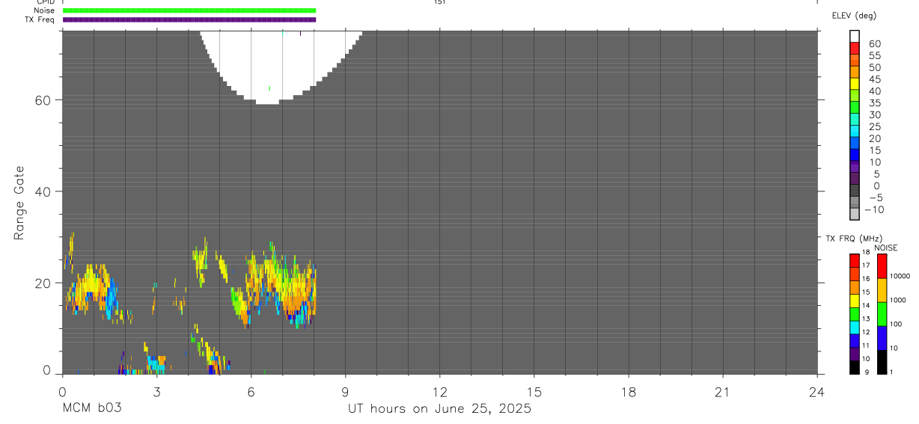The image size is (919, 424).
Task: Click the 'UT hours on June 25, 2025' label
Action: (x=439, y=409)
